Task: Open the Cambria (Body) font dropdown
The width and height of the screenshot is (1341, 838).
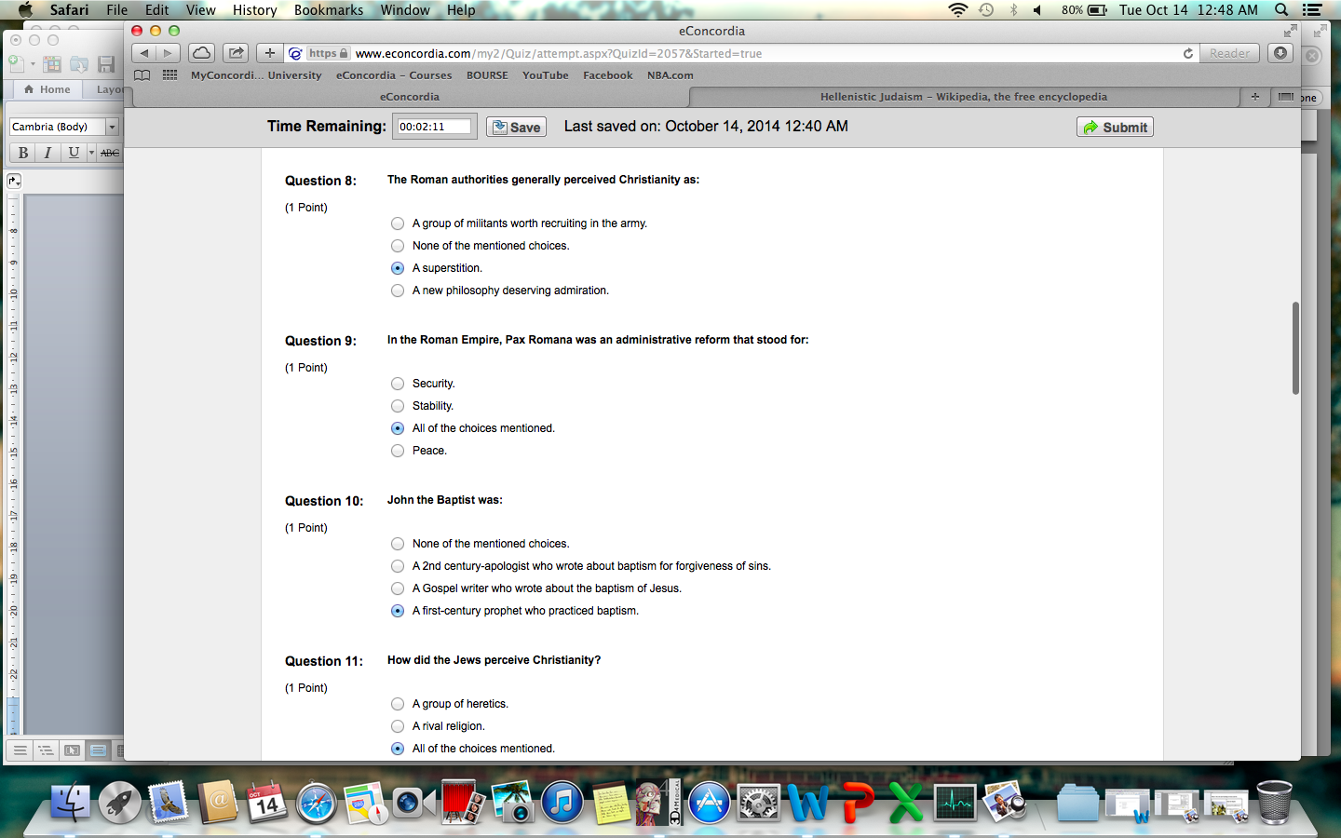Action: (x=112, y=127)
